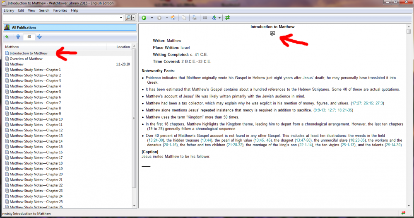Expand the Back button history dropdown
This screenshot has height=218, width=414.
[x=152, y=18]
